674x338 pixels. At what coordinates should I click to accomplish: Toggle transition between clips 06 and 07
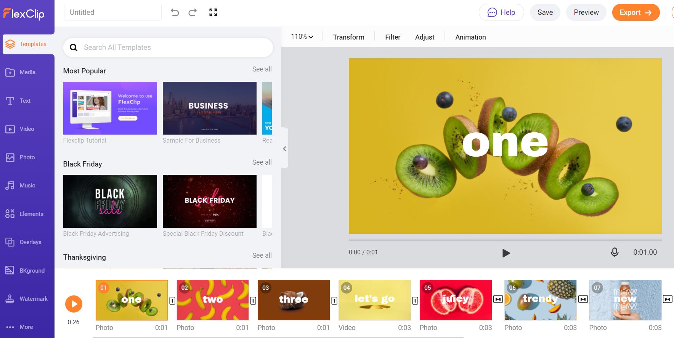point(583,299)
